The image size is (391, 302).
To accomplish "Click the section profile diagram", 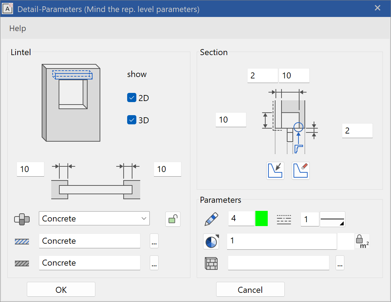I will (x=290, y=122).
